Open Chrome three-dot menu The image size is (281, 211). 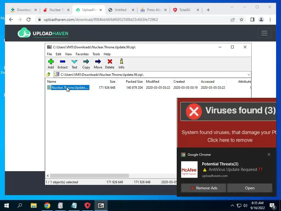[270, 20]
